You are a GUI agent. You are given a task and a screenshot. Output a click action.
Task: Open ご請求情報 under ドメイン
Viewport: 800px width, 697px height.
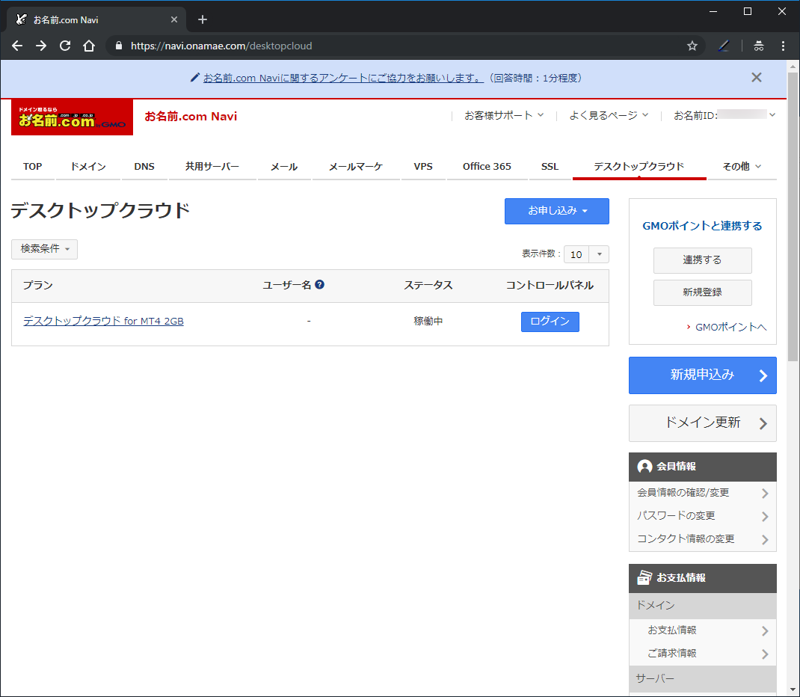tap(703, 654)
